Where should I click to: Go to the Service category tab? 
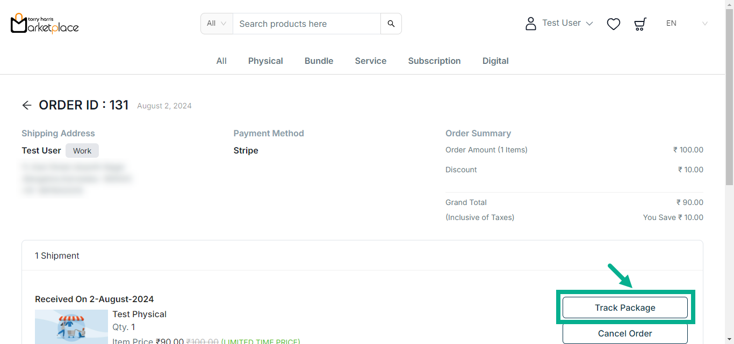click(370, 61)
